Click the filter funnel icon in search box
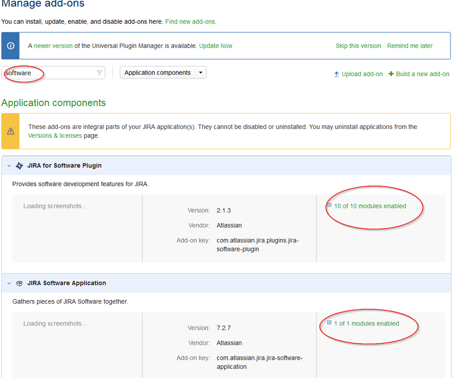Screen dimensions: 456x378 pos(100,72)
